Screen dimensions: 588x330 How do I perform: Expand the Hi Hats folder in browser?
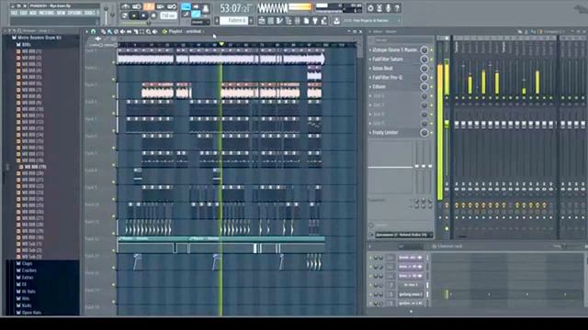click(26, 291)
